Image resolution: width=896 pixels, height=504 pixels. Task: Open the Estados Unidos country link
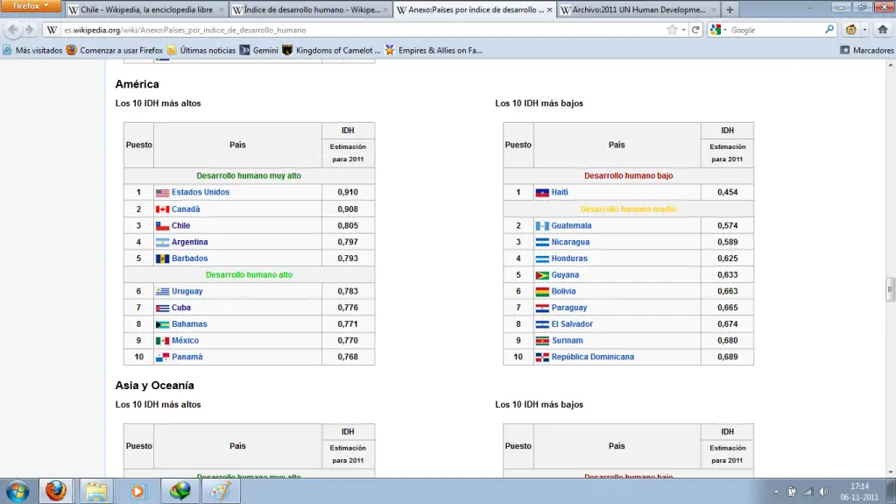click(200, 192)
